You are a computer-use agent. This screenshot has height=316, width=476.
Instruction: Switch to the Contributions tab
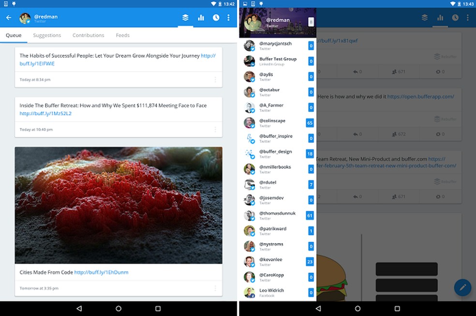89,35
